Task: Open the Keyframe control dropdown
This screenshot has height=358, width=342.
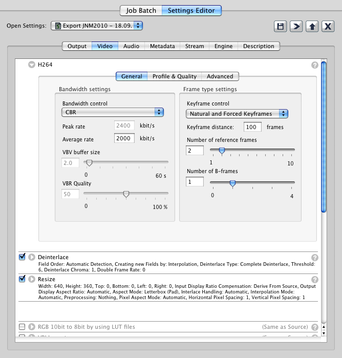Action: [237, 114]
